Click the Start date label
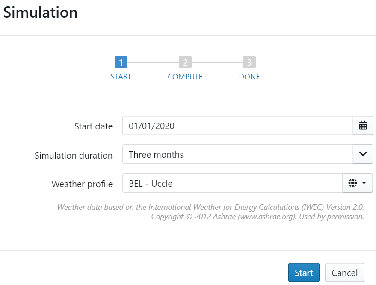 93,126
